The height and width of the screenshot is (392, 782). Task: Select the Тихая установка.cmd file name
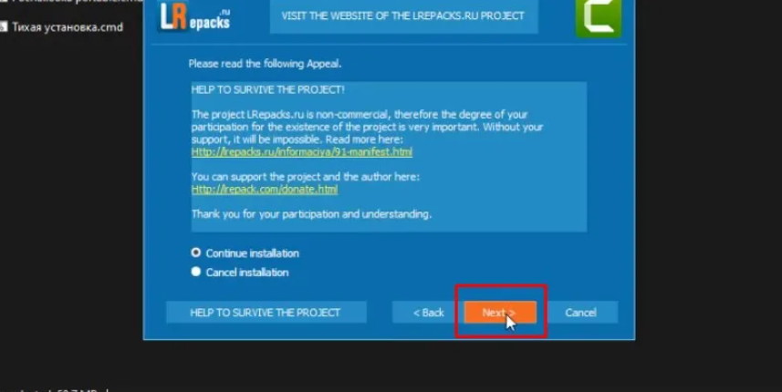(x=68, y=27)
